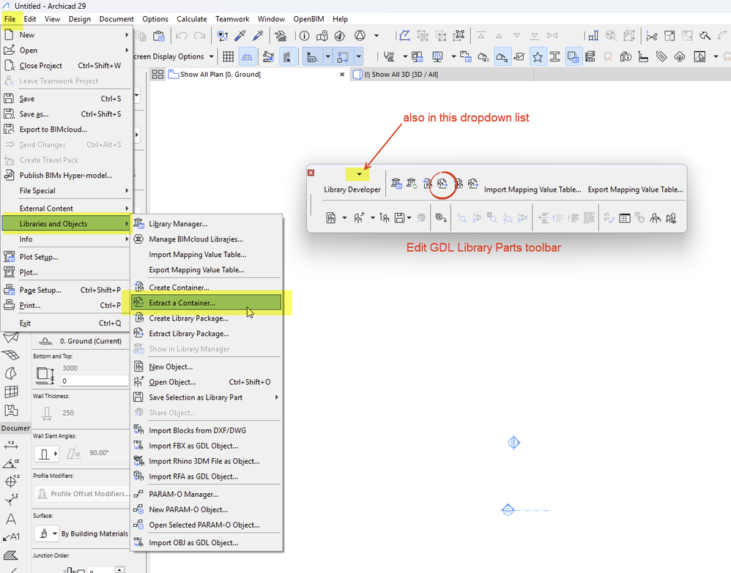
Task: Click Save library part icon in floating toolbar
Action: 399,217
